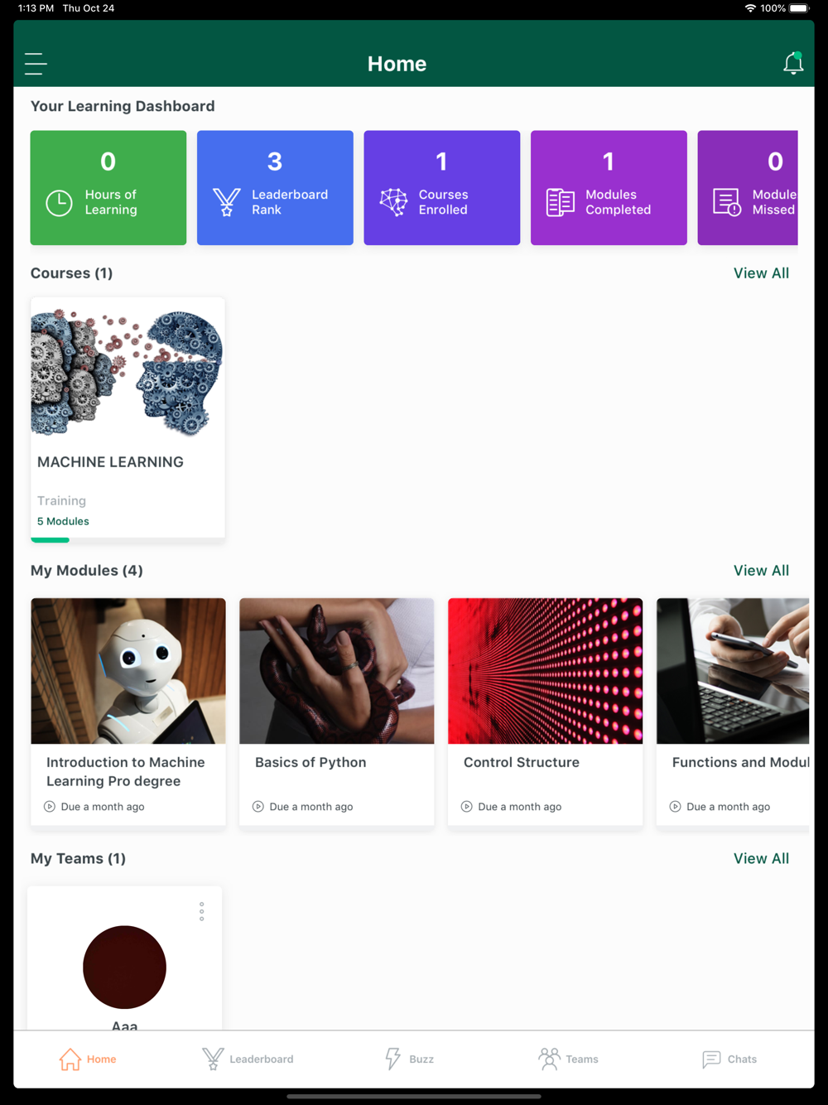Viewport: 828px width, 1105px height.
Task: Open Introduction to Machine Learning module robot image
Action: click(x=128, y=671)
